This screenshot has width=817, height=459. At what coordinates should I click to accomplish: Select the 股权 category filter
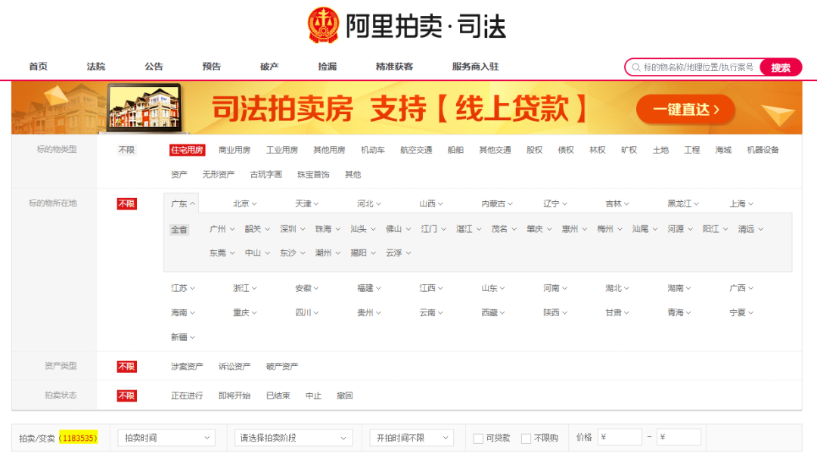[x=534, y=150]
